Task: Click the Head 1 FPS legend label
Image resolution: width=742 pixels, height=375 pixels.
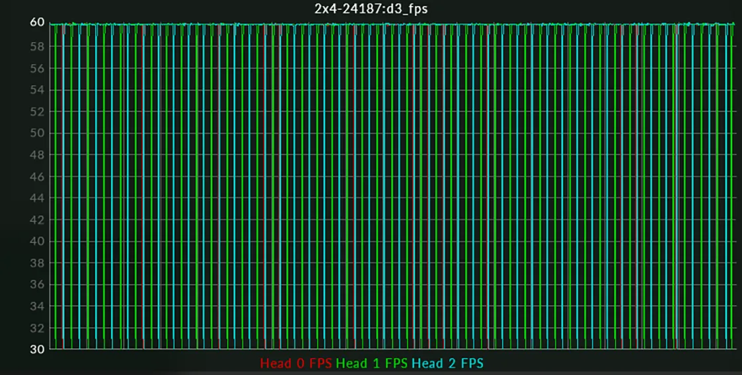Action: tap(371, 363)
